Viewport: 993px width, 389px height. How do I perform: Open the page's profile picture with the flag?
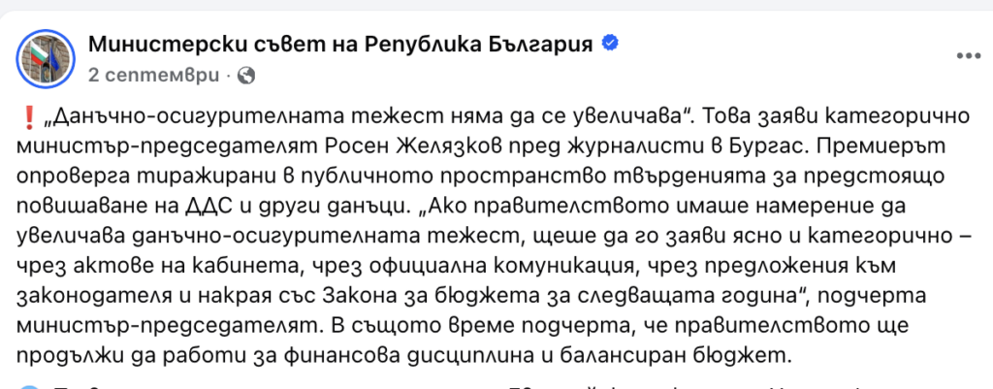click(42, 56)
